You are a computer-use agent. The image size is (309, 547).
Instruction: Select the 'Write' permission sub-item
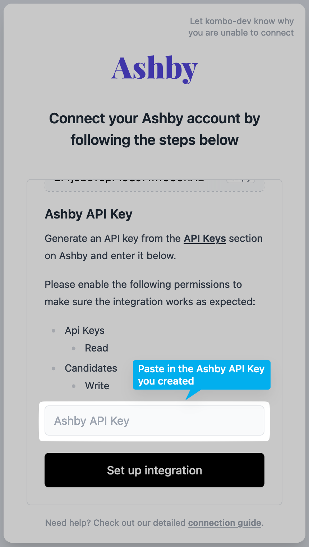pos(97,386)
